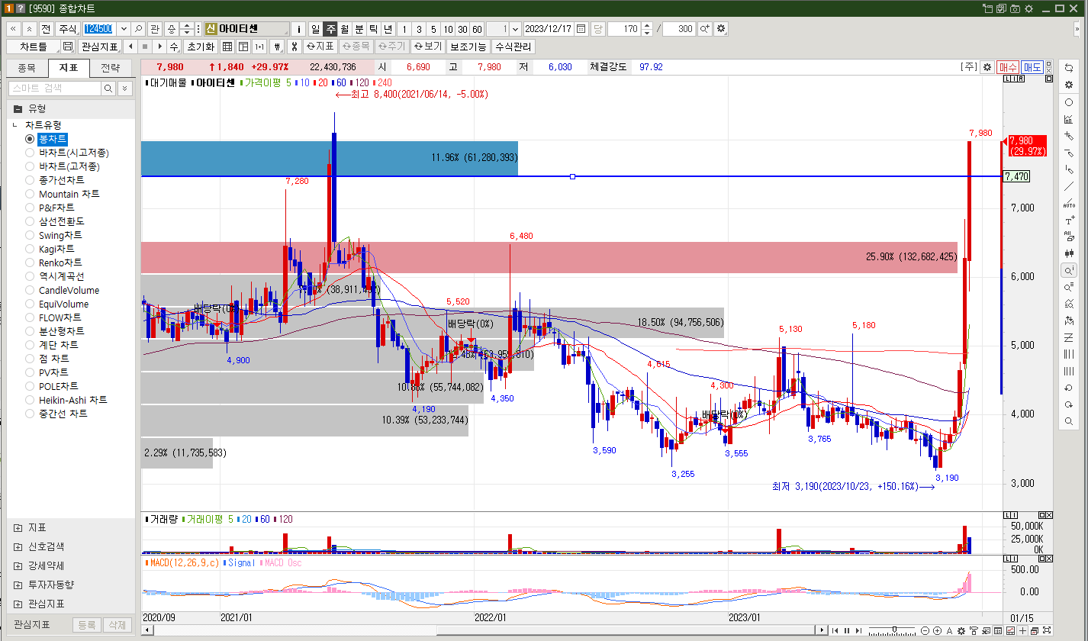This screenshot has height=641, width=1088.
Task: Select the circle drawing tool in right toolbar
Action: pos(1069,102)
